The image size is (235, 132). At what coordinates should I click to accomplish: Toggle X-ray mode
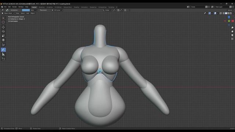(x=220, y=13)
